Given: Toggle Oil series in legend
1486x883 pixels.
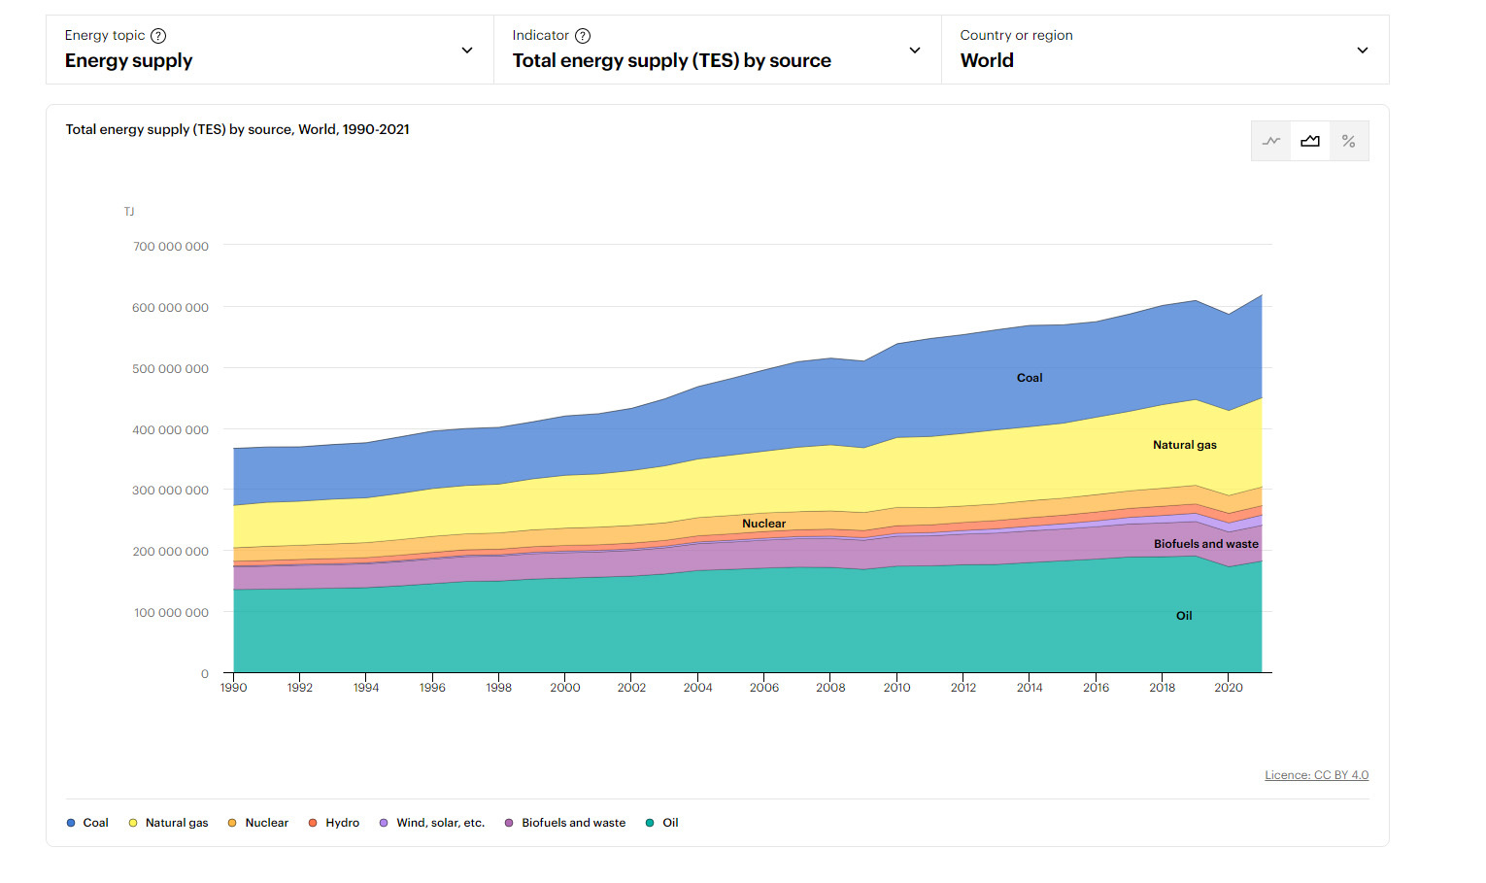Looking at the screenshot, I should point(661,823).
